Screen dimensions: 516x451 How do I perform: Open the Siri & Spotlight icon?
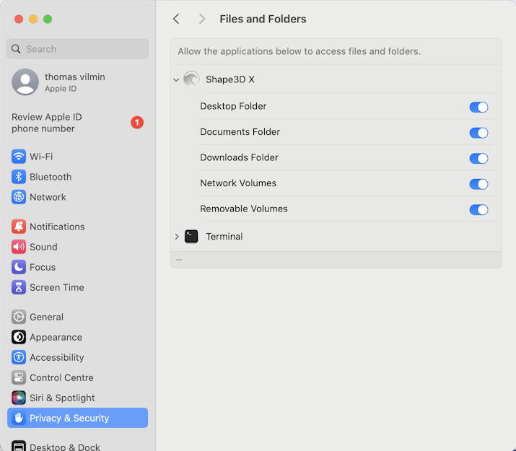tap(19, 398)
